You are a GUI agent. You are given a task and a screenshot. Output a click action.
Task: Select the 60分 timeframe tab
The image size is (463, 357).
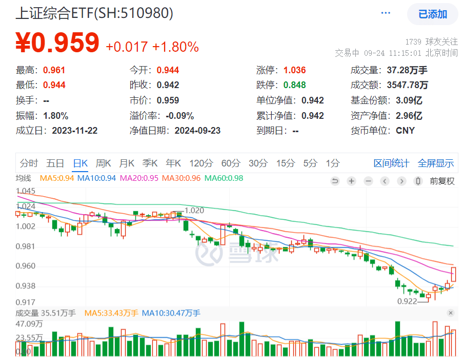coord(231,163)
